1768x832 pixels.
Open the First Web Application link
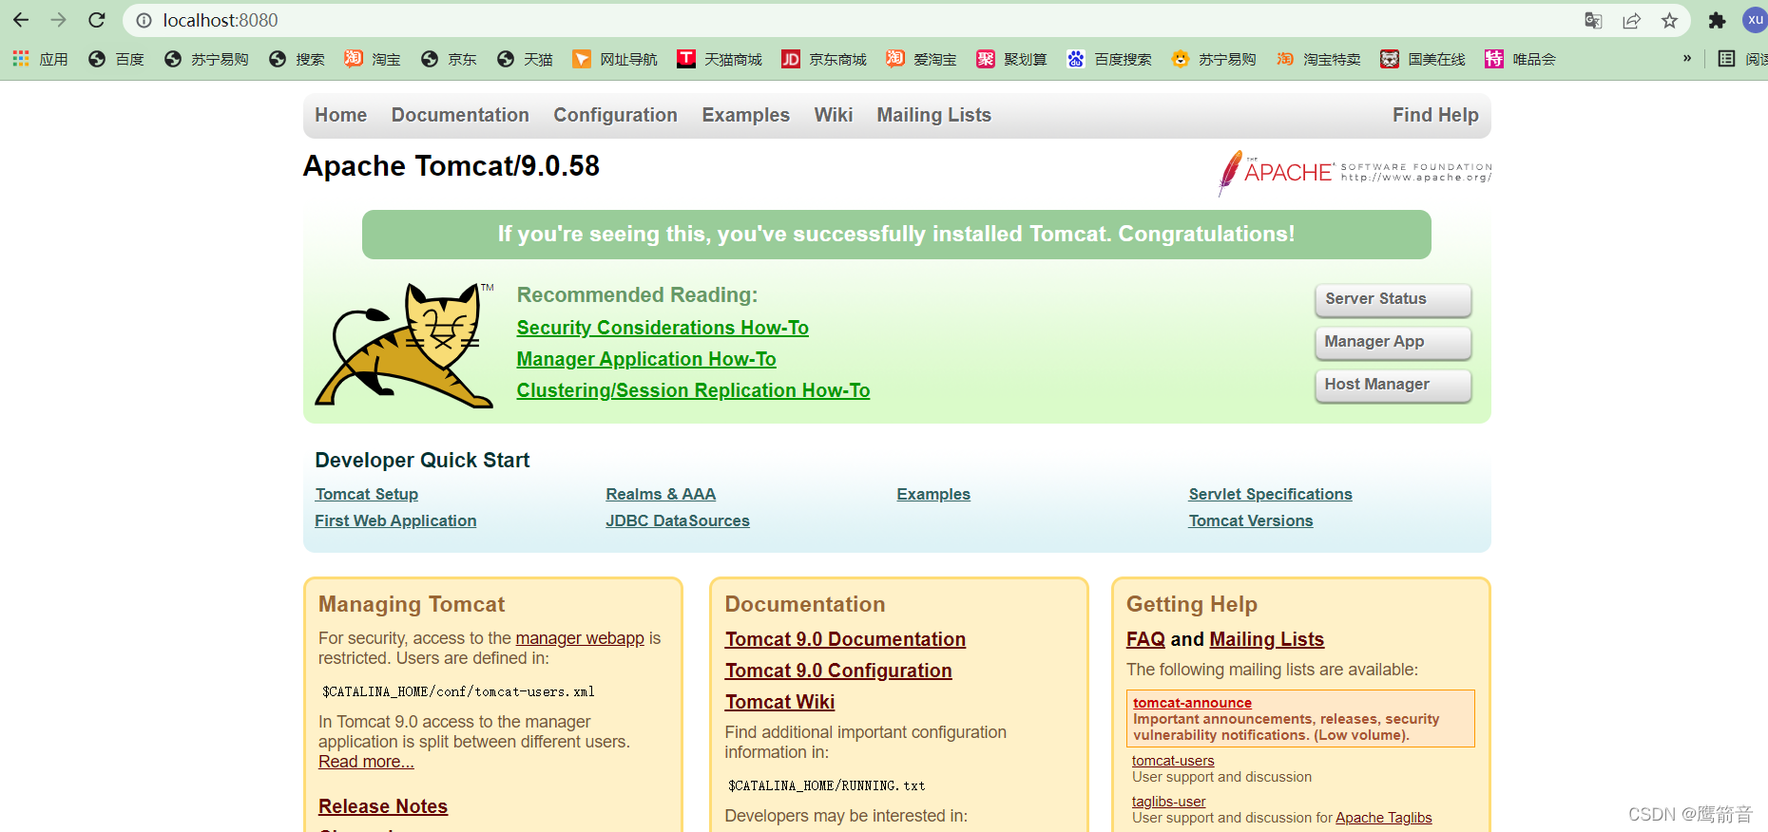click(x=395, y=520)
